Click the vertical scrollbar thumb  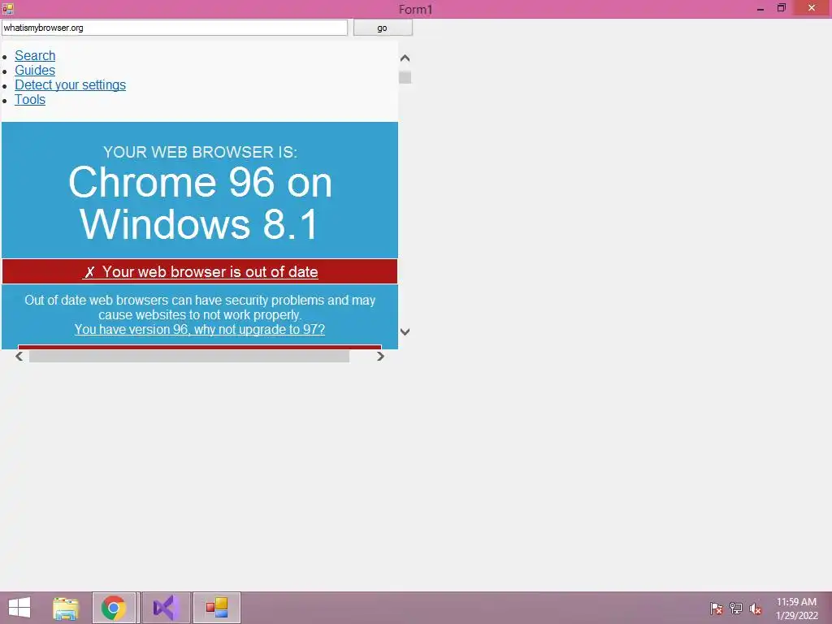(x=405, y=77)
